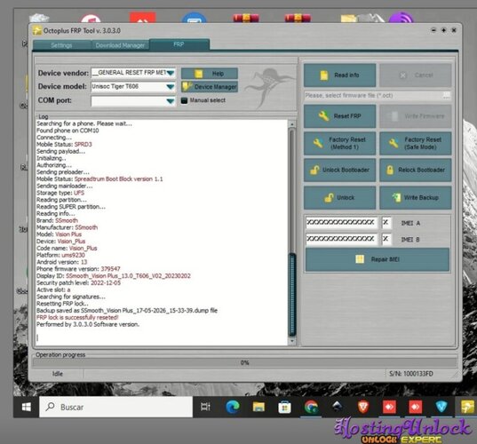Expand the Device vendor dropdown

[171, 73]
